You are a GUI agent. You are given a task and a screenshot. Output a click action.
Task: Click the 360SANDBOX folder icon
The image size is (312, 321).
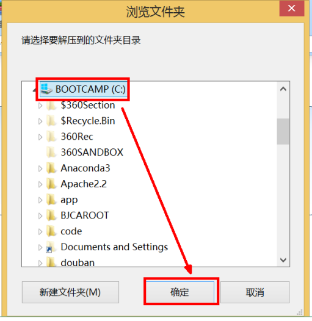tap(51, 153)
